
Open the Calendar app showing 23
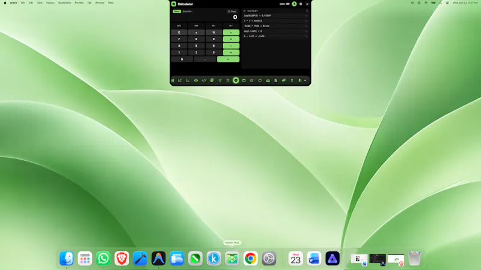coord(295,259)
